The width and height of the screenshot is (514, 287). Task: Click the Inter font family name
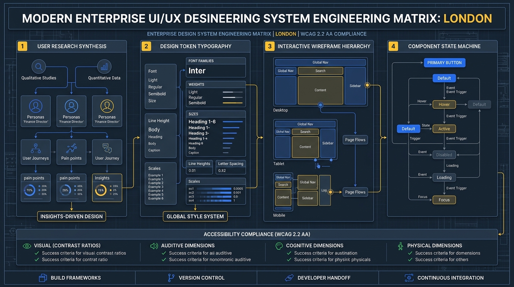pyautogui.click(x=197, y=71)
